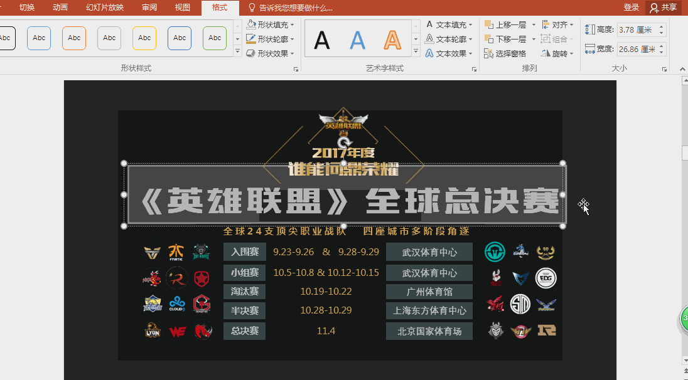
Task: Click 入围赛 stage label
Action: 245,252
